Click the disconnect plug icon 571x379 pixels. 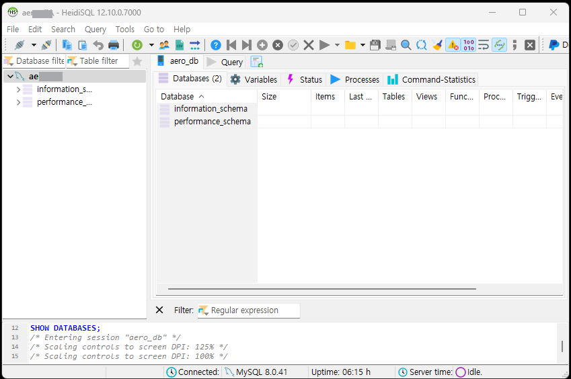[x=46, y=45]
